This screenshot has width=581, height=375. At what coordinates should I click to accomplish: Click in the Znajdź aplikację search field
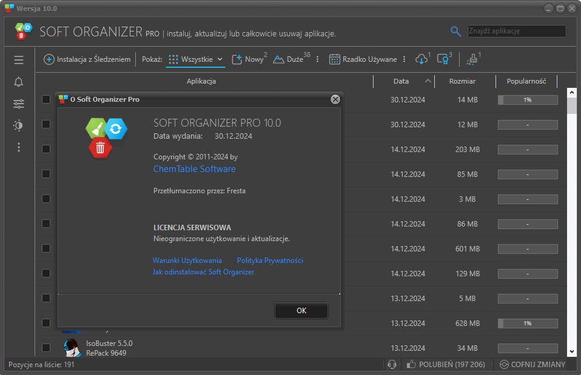[517, 31]
